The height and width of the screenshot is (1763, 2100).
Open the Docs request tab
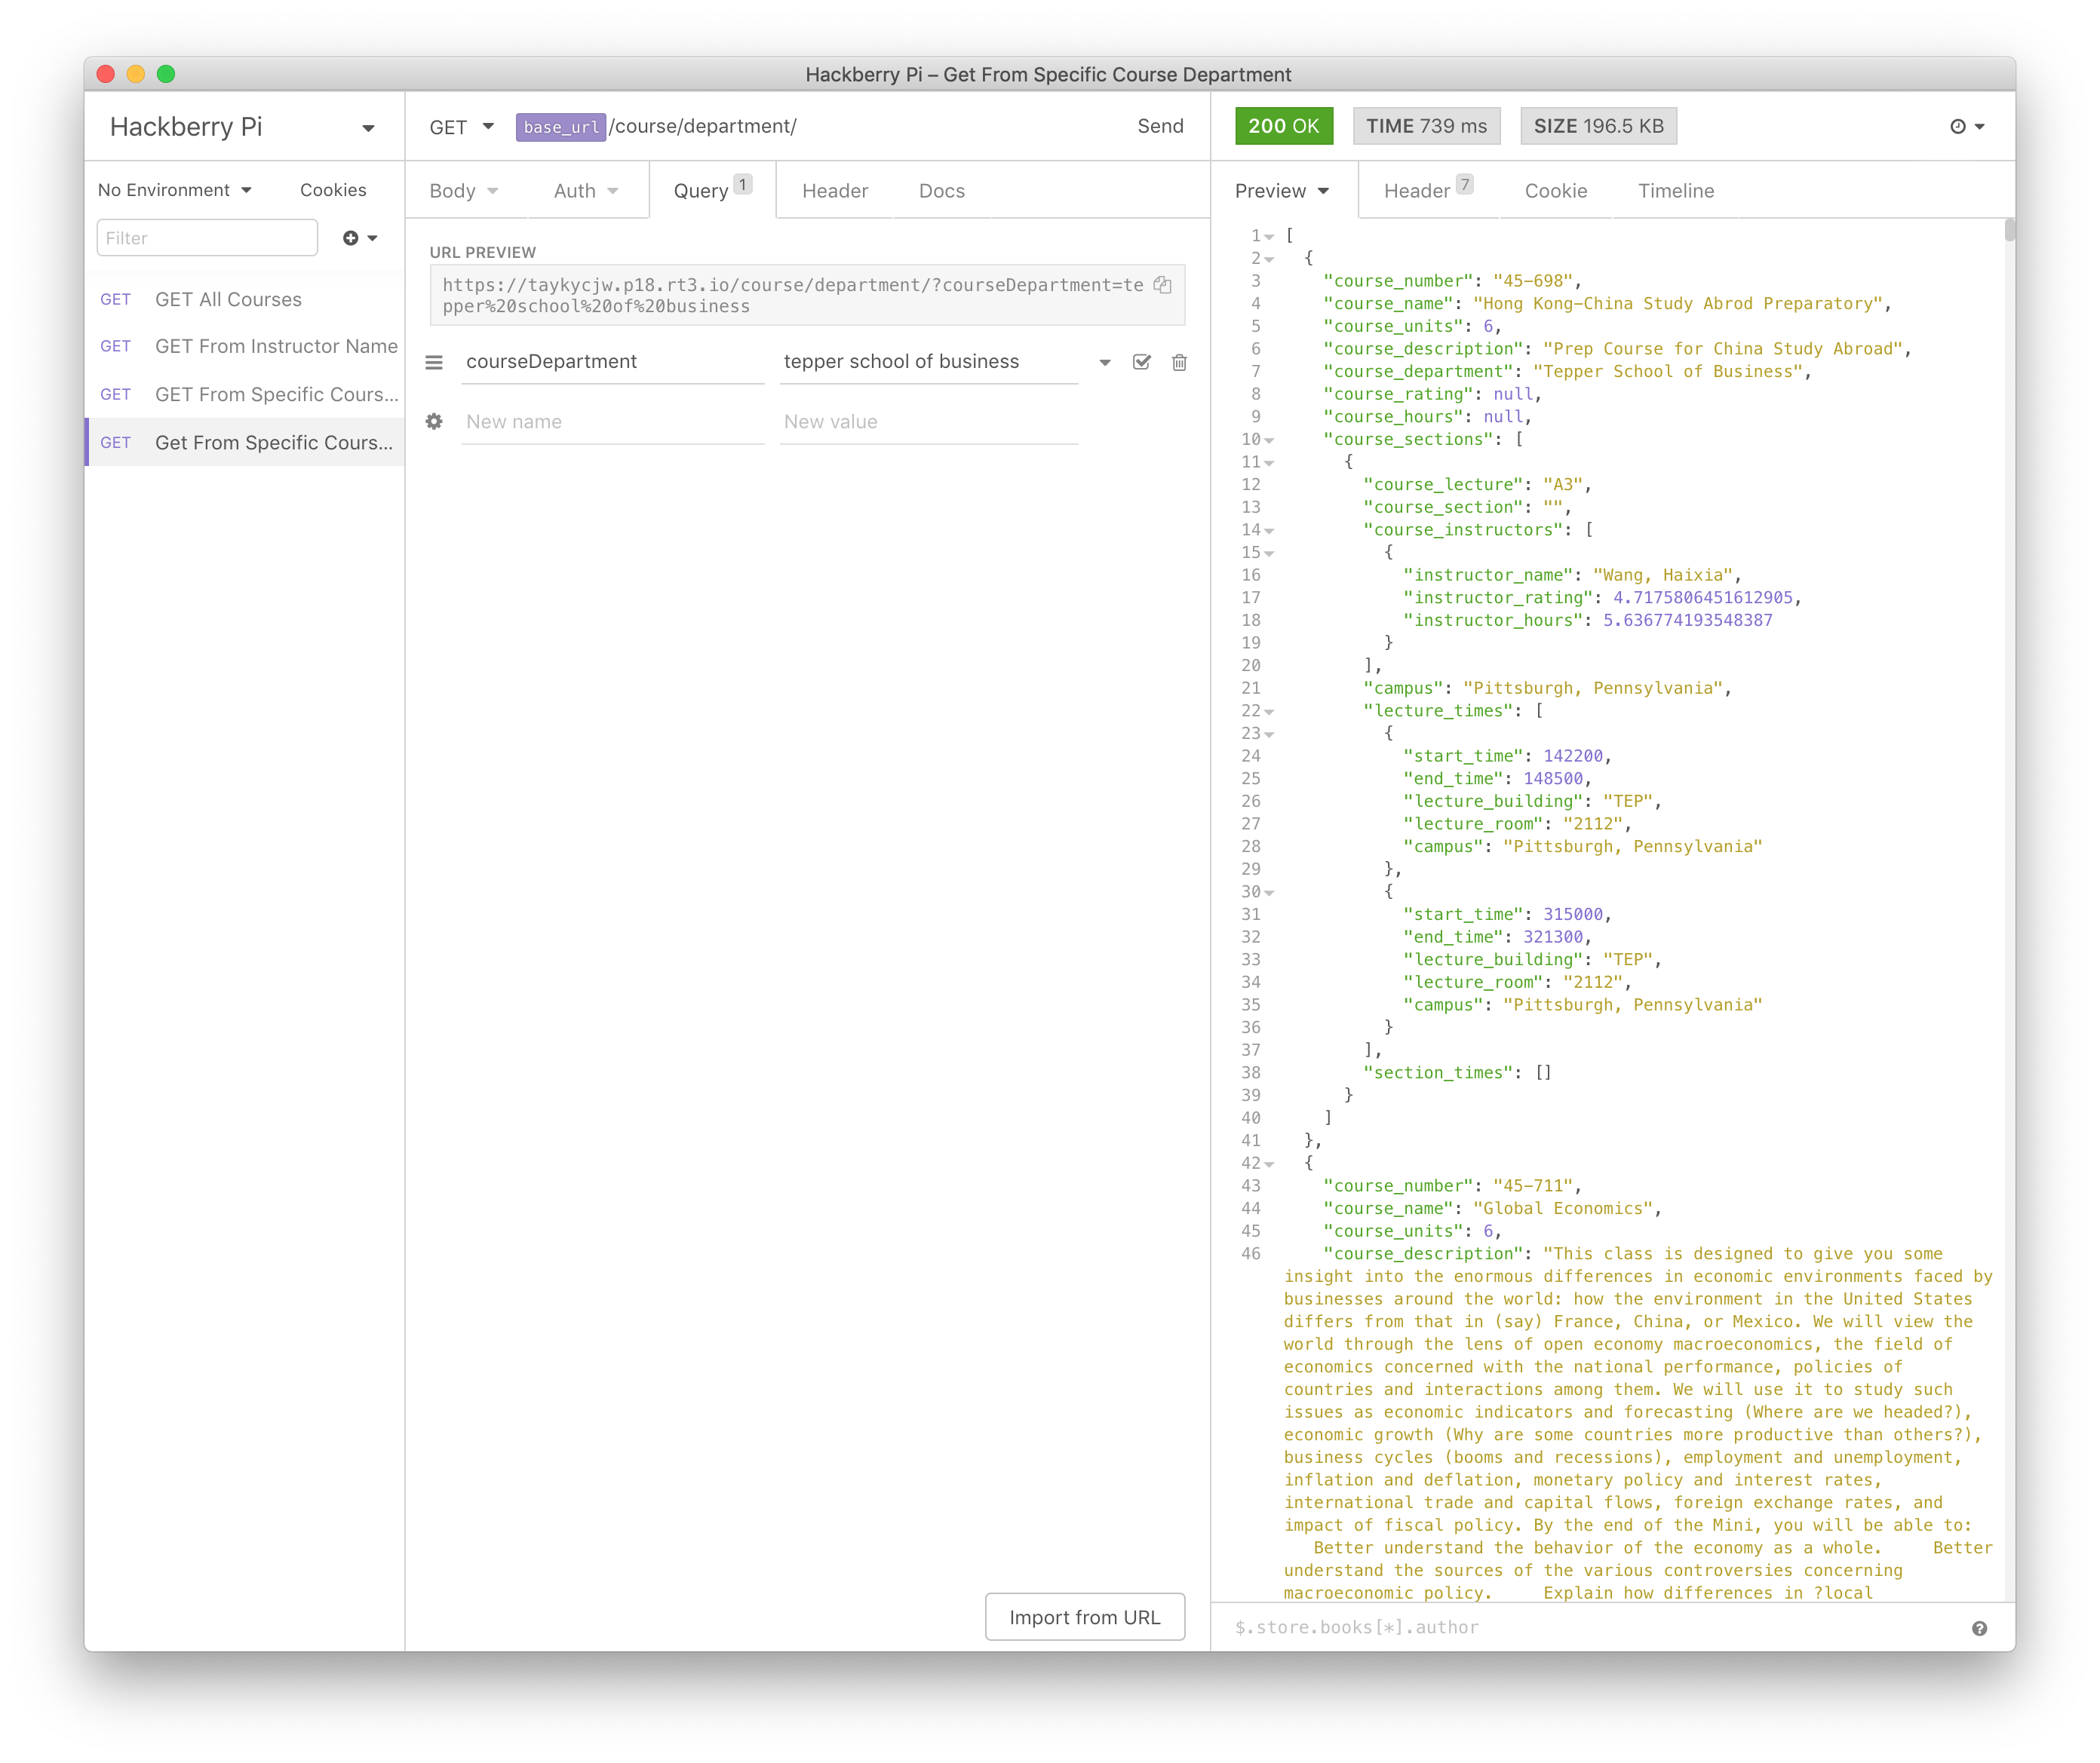941,191
